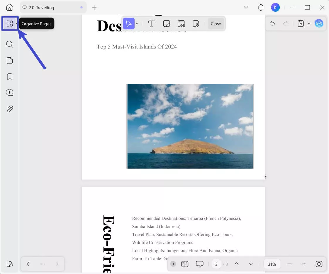Expand the select tool dropdown arrow
Screen dimensions: 329x274
(137, 24)
